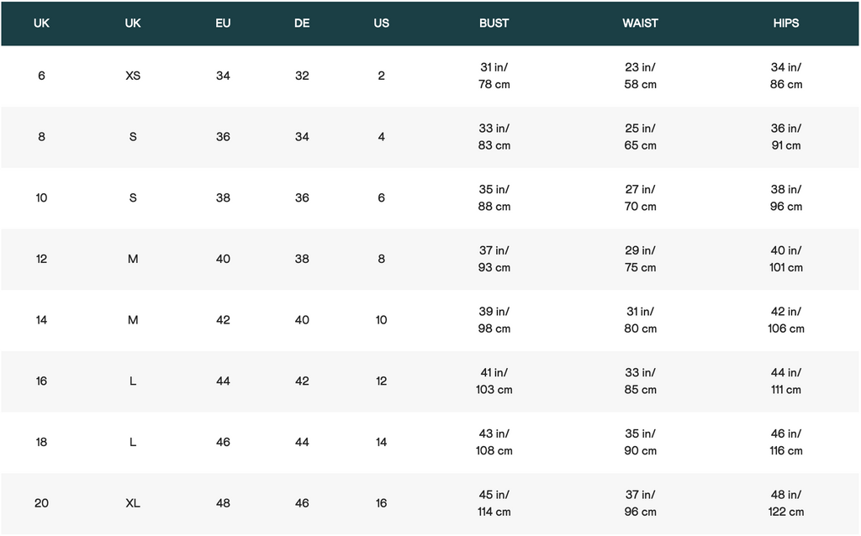The image size is (861, 536).
Task: Select the 37 in/ 96 cm waist cell
Action: pyautogui.click(x=640, y=503)
